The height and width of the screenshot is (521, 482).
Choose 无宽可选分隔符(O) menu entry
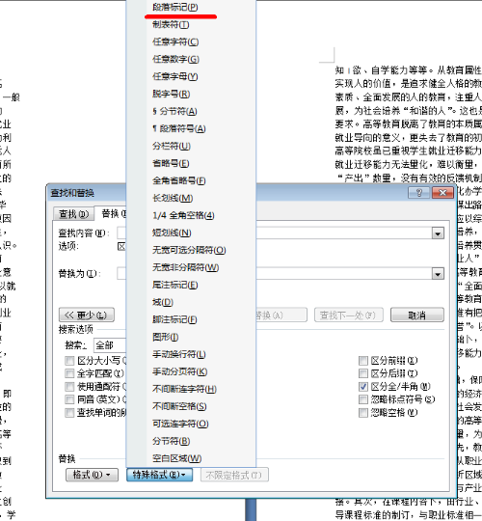tap(189, 250)
